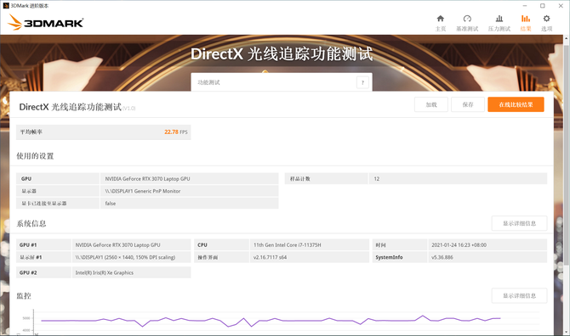Image resolution: width=570 pixels, height=336 pixels.
Task: Open the Stress Tests (压力测试) chart icon
Action: pyautogui.click(x=499, y=19)
